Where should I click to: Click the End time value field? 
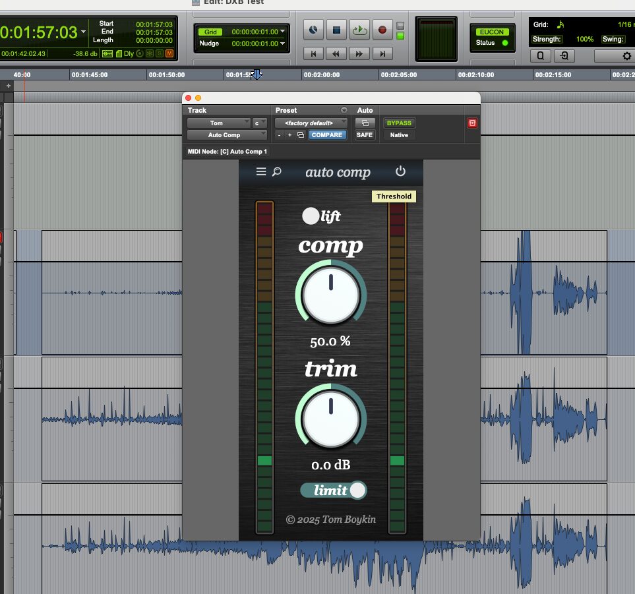[154, 32]
